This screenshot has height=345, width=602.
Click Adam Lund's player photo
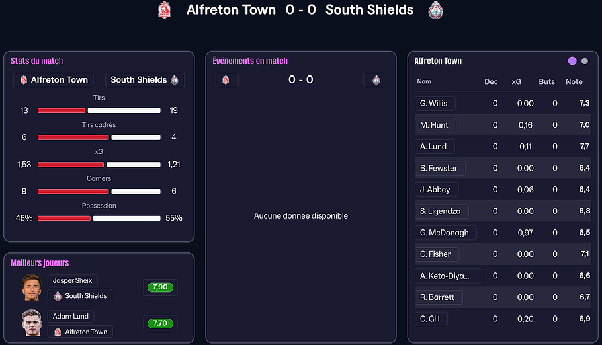tap(31, 323)
